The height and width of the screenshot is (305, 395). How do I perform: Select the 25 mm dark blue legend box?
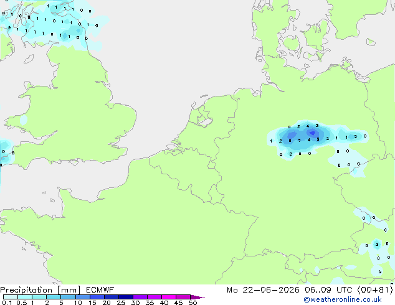pyautogui.click(x=125, y=297)
